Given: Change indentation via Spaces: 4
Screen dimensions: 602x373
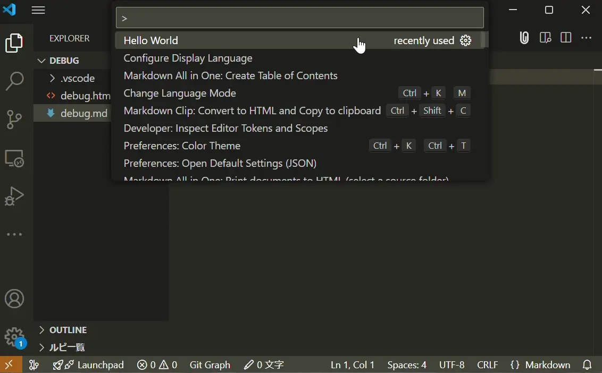Looking at the screenshot, I should (407, 364).
